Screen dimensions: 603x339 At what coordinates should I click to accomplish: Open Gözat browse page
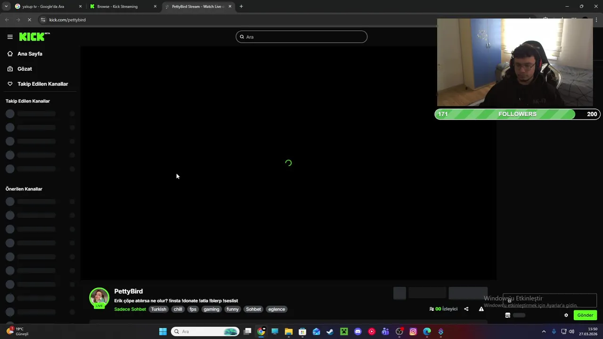click(24, 69)
